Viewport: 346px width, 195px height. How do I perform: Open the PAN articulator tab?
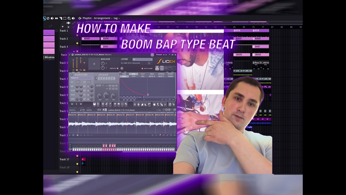pyautogui.click(x=124, y=74)
